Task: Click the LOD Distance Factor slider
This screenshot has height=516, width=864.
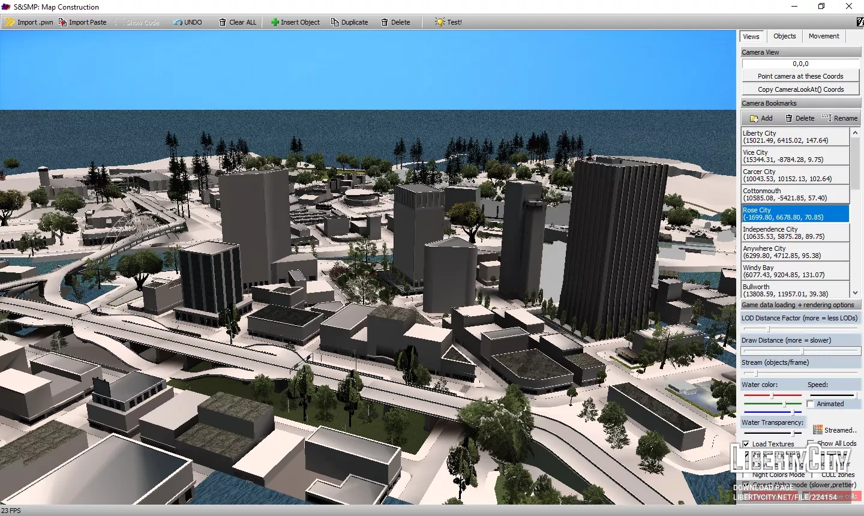Action: tap(800, 329)
